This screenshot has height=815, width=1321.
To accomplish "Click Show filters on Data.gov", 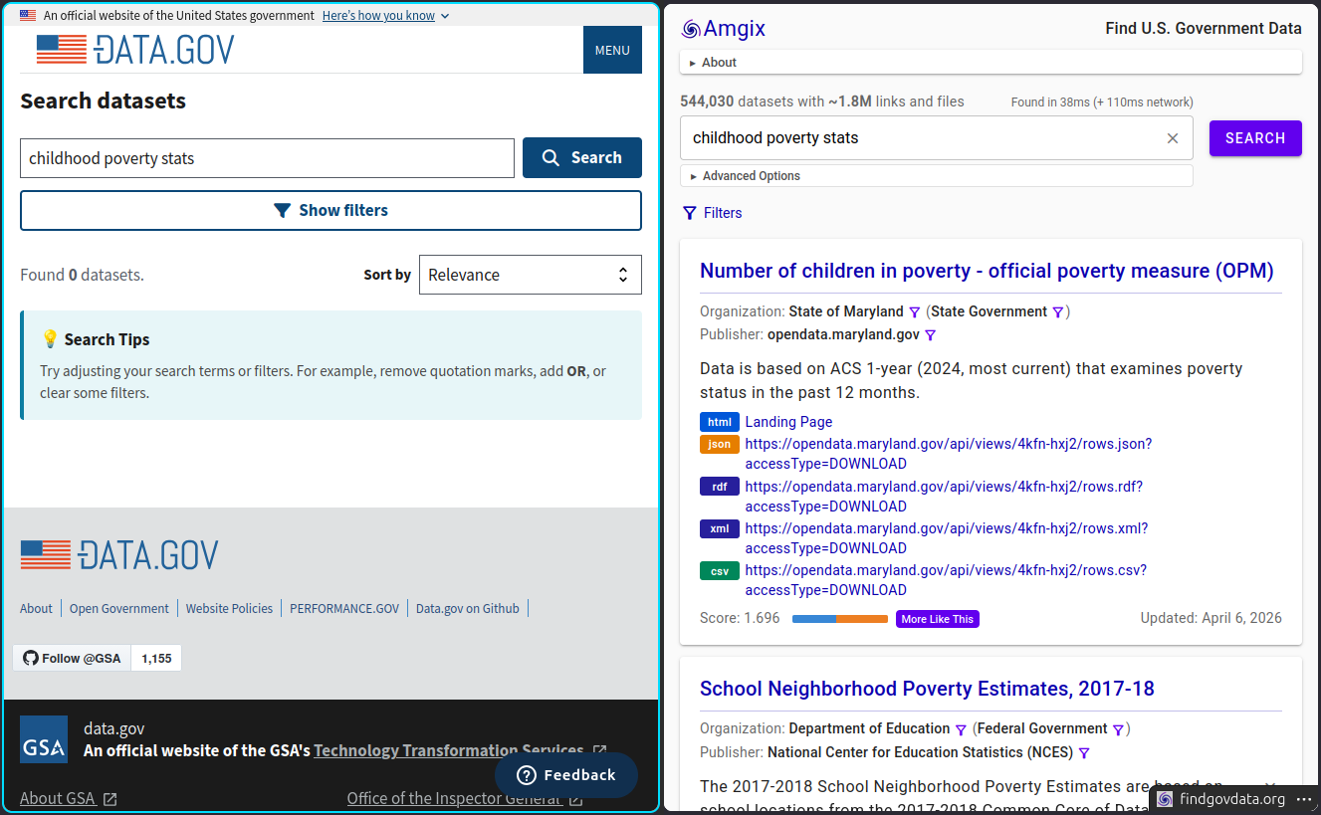I will 330,210.
